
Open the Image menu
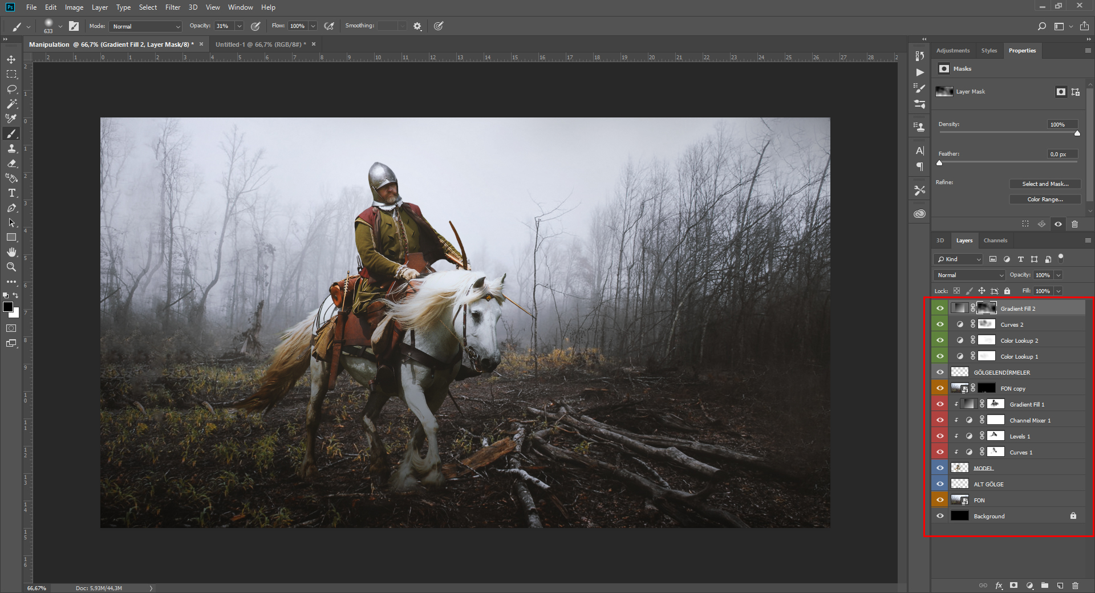[x=74, y=7]
